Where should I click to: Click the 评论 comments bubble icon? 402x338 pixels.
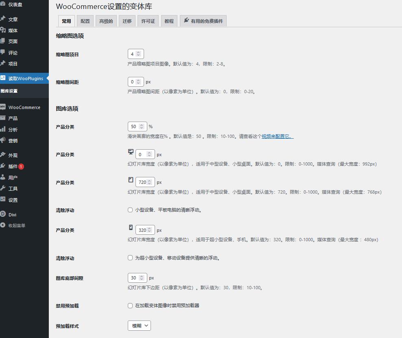click(x=2, y=52)
